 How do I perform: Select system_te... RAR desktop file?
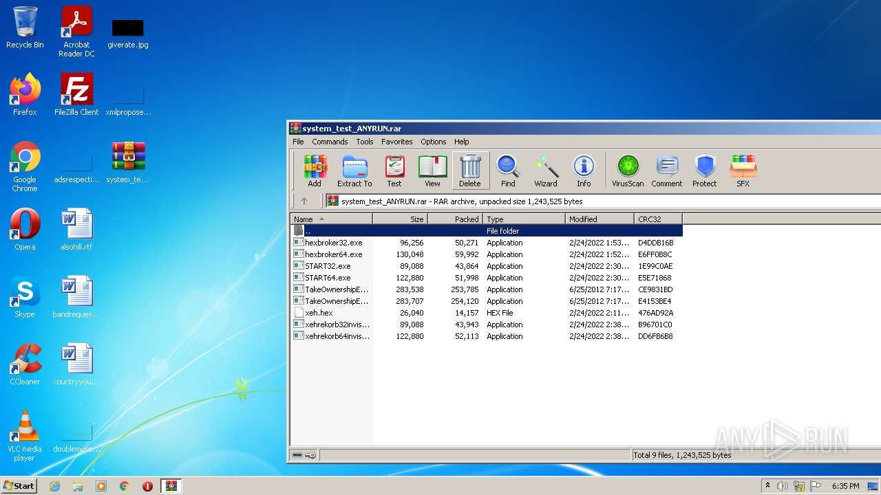pyautogui.click(x=128, y=162)
